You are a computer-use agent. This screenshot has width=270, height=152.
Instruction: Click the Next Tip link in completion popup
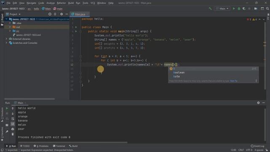pos(233,81)
